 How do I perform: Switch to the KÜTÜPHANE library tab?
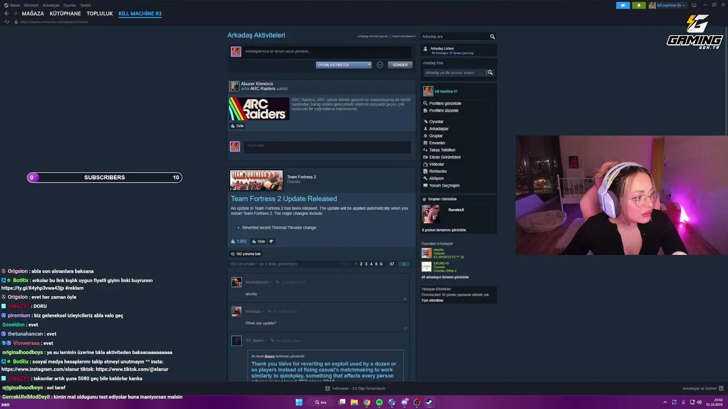65,14
